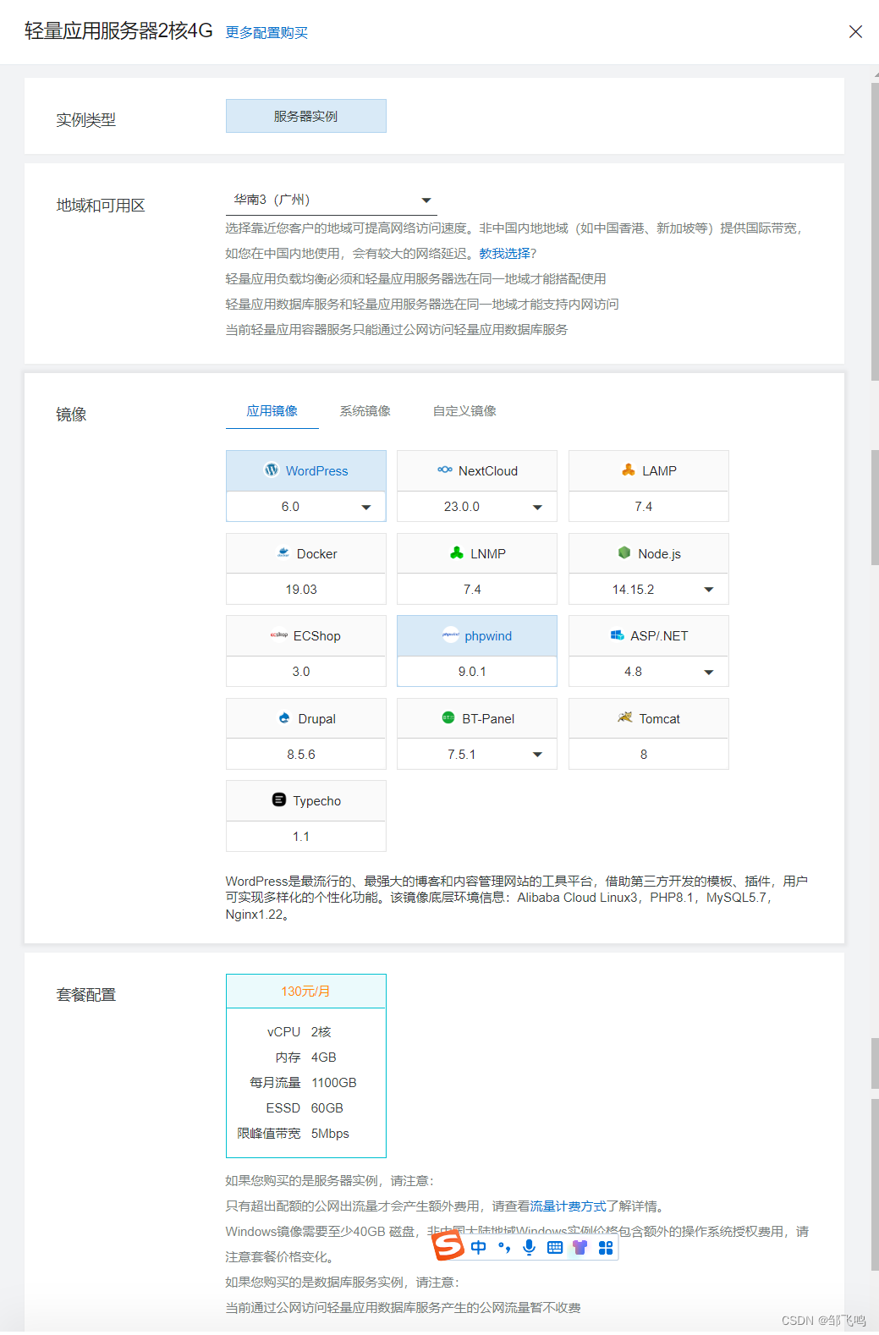Click the skin shirt icon in Sogou toolbar
The height and width of the screenshot is (1335, 879).
[580, 1247]
